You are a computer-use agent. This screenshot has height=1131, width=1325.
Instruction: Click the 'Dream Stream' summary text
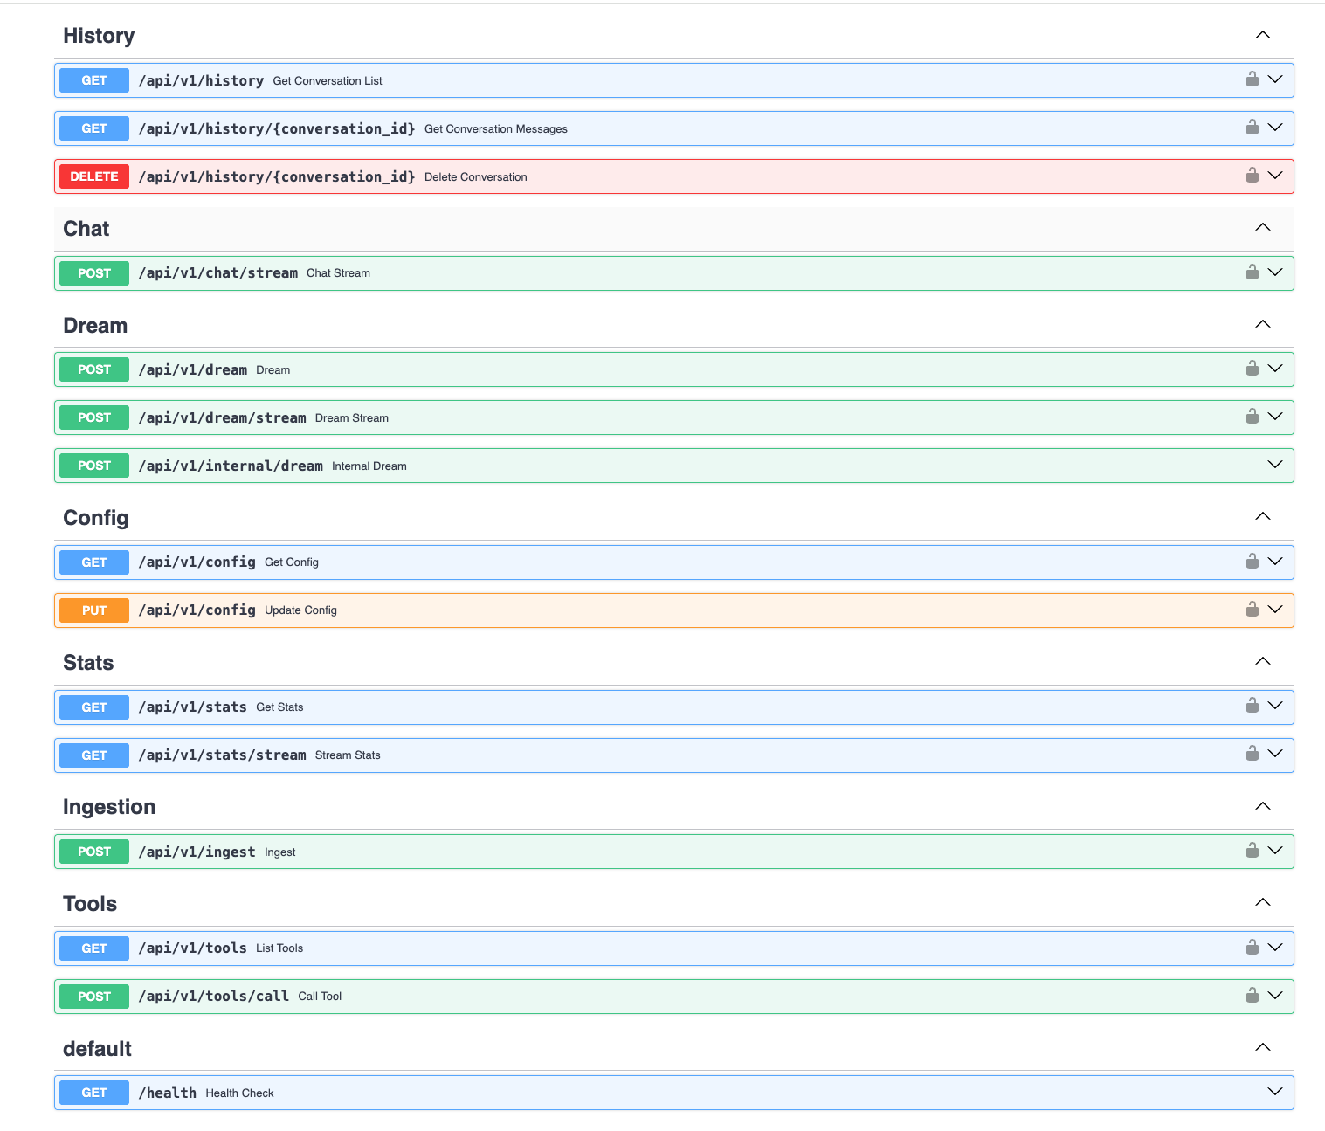point(352,417)
